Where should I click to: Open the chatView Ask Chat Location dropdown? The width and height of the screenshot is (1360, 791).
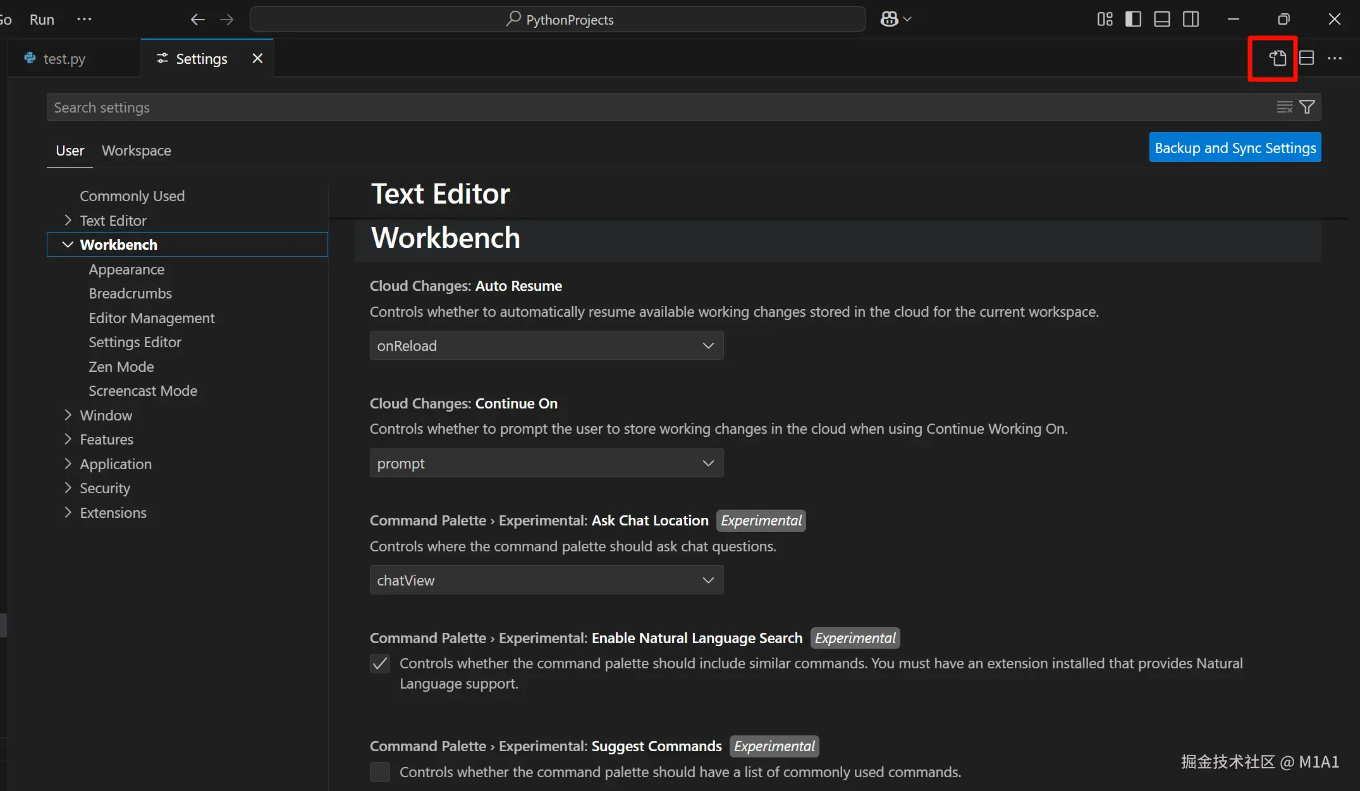pos(546,580)
